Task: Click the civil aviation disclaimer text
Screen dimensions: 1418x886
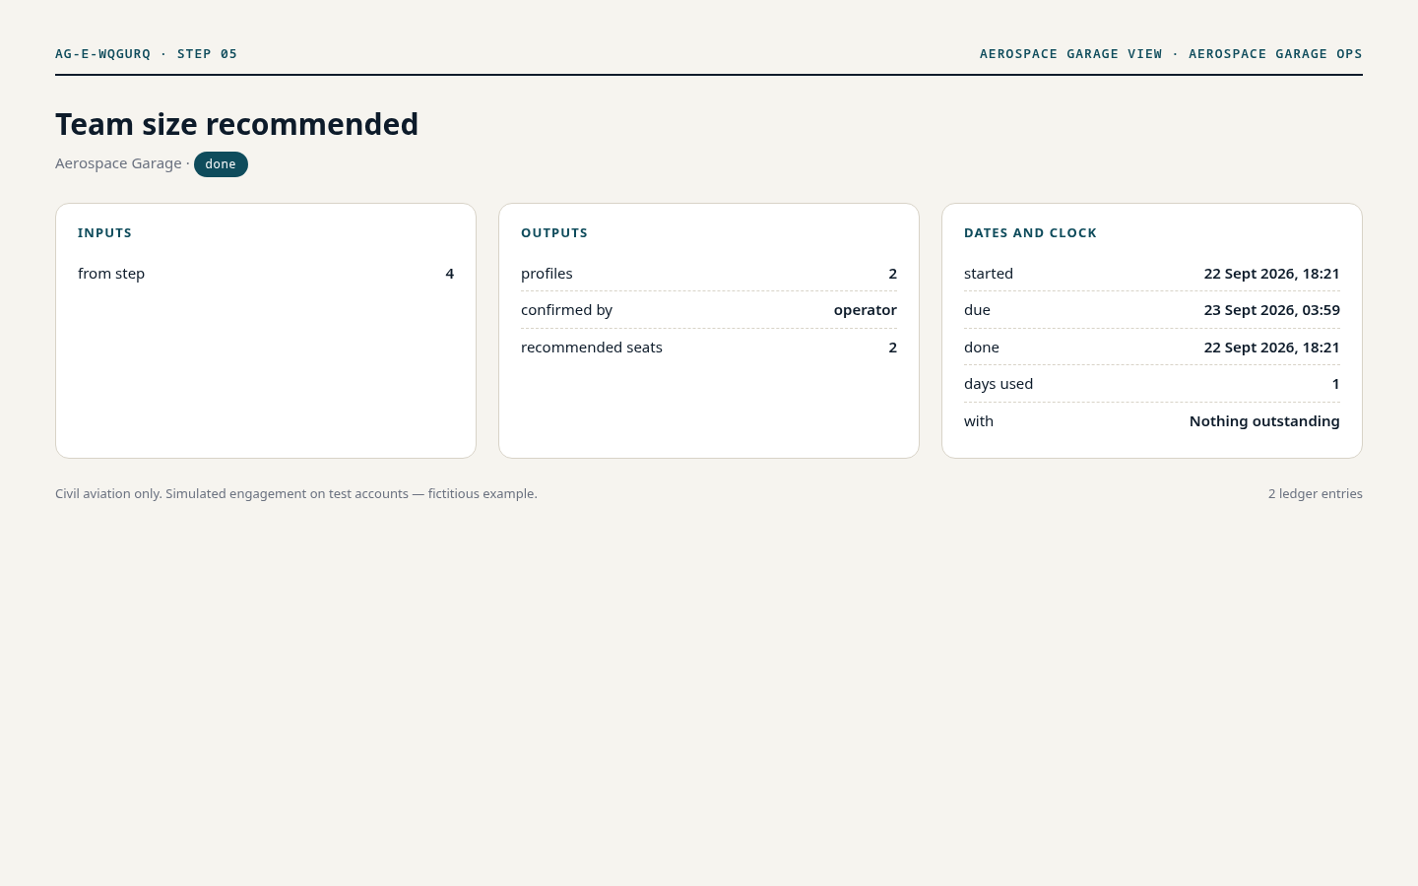Action: tap(296, 494)
